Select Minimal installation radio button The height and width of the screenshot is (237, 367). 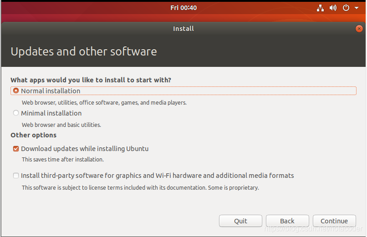(16, 113)
